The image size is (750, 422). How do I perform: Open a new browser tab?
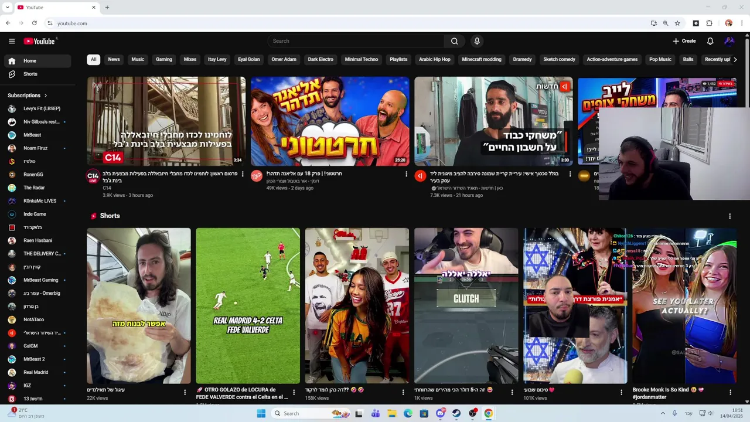tap(107, 7)
